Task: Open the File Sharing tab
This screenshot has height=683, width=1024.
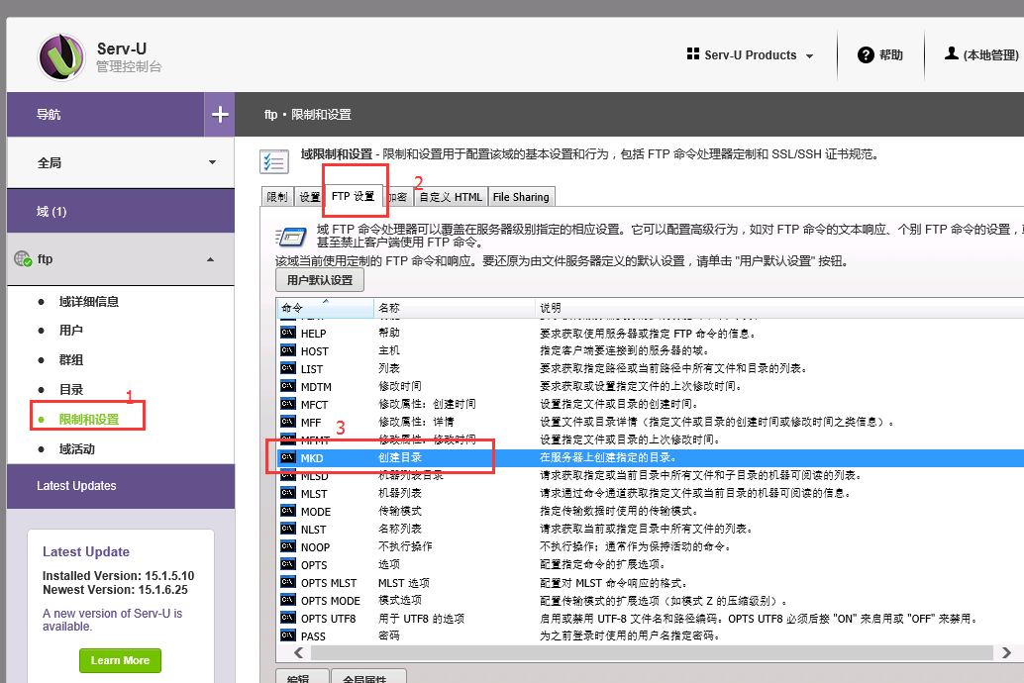Action: (x=521, y=197)
